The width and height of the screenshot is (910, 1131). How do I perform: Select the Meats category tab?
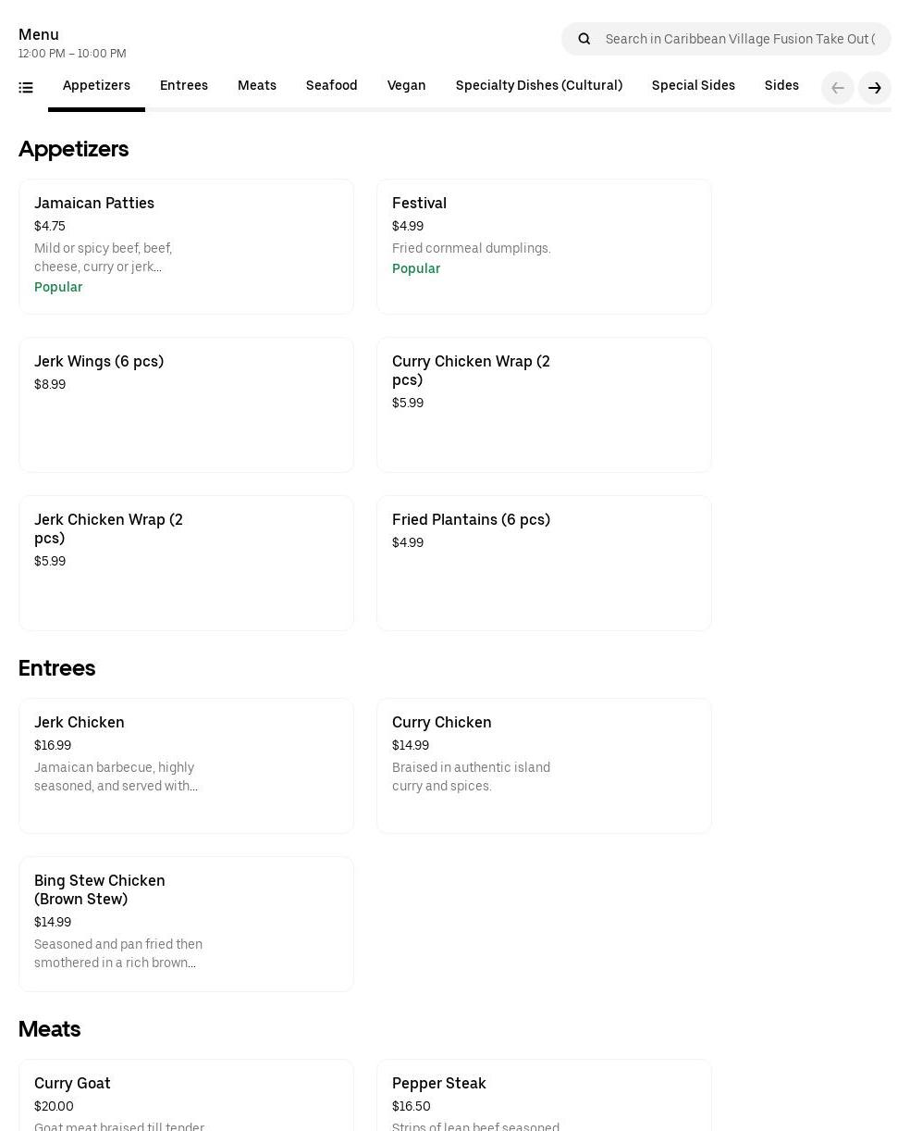coord(257,86)
